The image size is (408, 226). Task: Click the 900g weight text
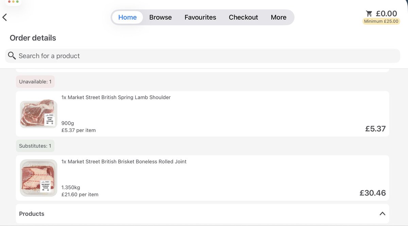(68, 123)
